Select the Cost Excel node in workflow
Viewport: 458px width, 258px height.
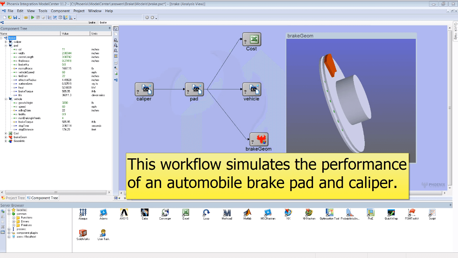tap(251, 40)
